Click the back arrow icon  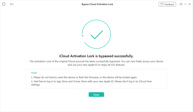coord(12,4)
